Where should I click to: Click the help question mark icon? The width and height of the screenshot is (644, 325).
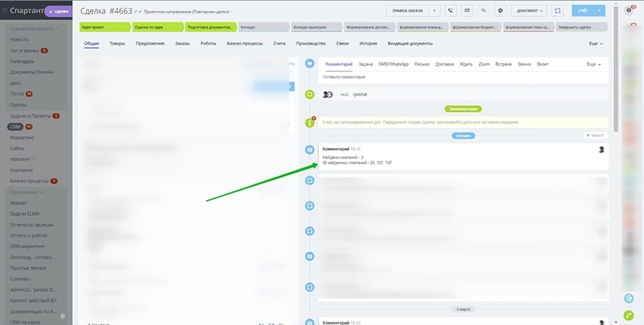pos(630,10)
